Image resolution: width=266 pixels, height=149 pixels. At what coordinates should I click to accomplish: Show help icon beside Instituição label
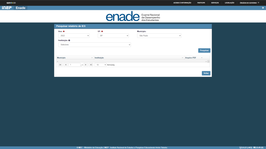69,40
